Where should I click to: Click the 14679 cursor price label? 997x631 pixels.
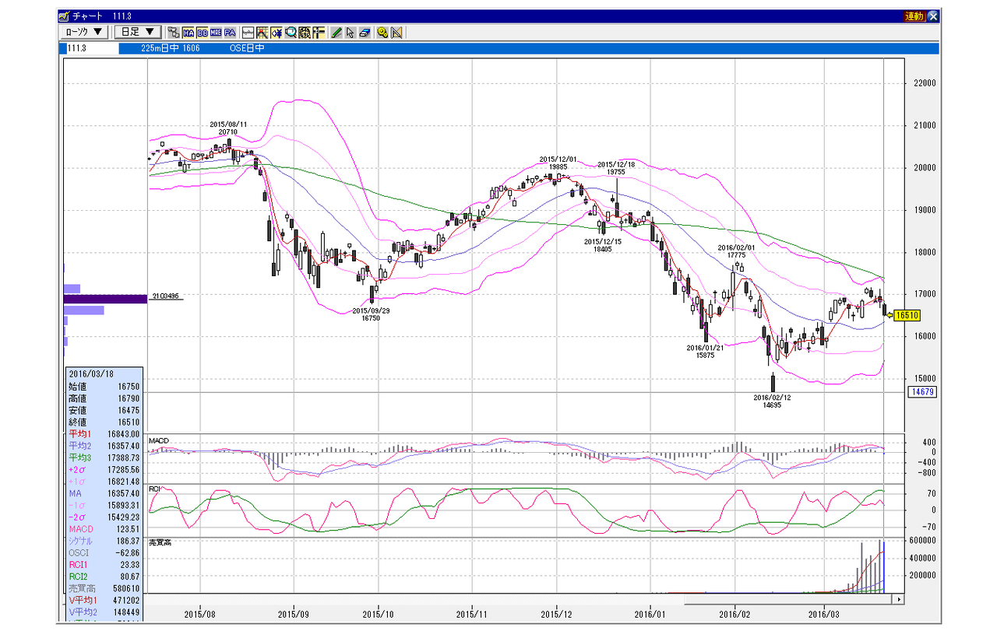point(921,392)
